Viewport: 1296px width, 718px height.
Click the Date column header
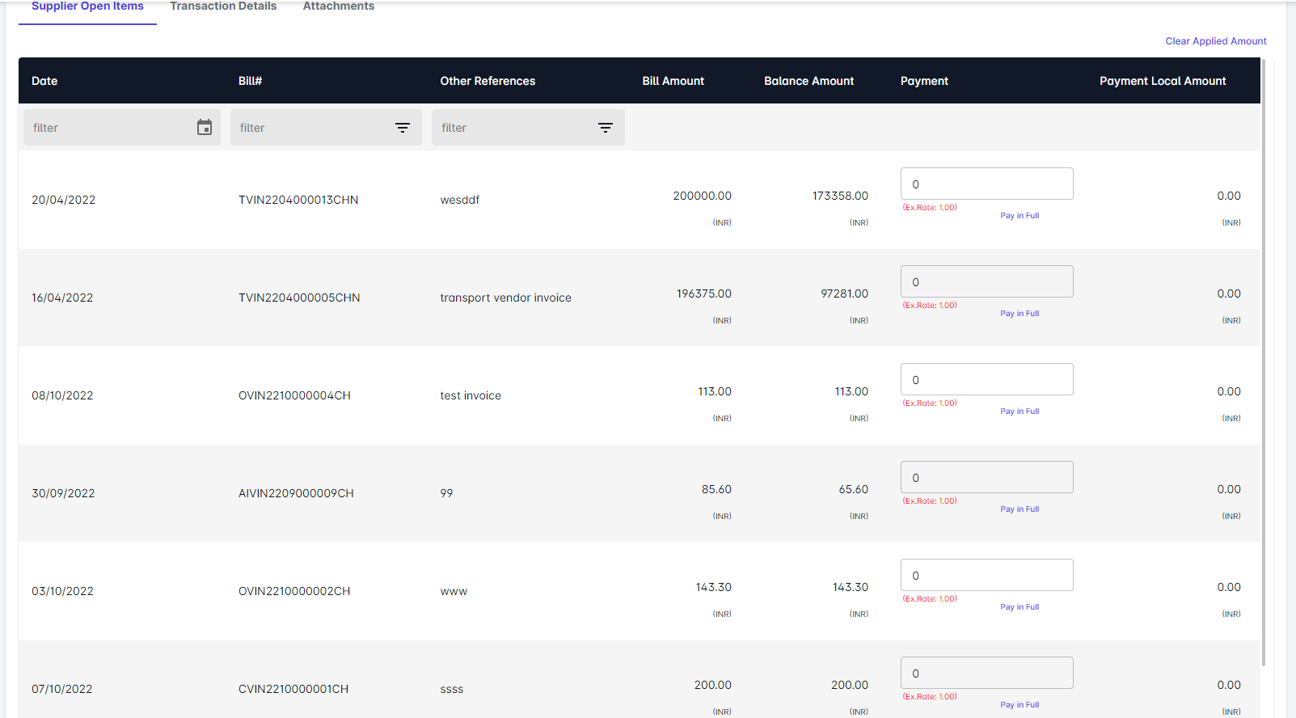point(44,81)
